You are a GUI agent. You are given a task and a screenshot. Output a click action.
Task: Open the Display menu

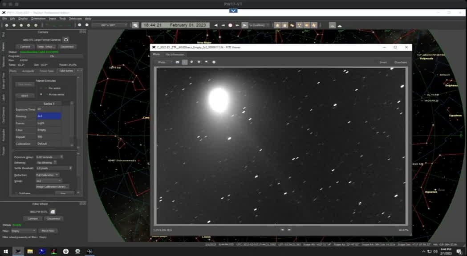(x=23, y=18)
